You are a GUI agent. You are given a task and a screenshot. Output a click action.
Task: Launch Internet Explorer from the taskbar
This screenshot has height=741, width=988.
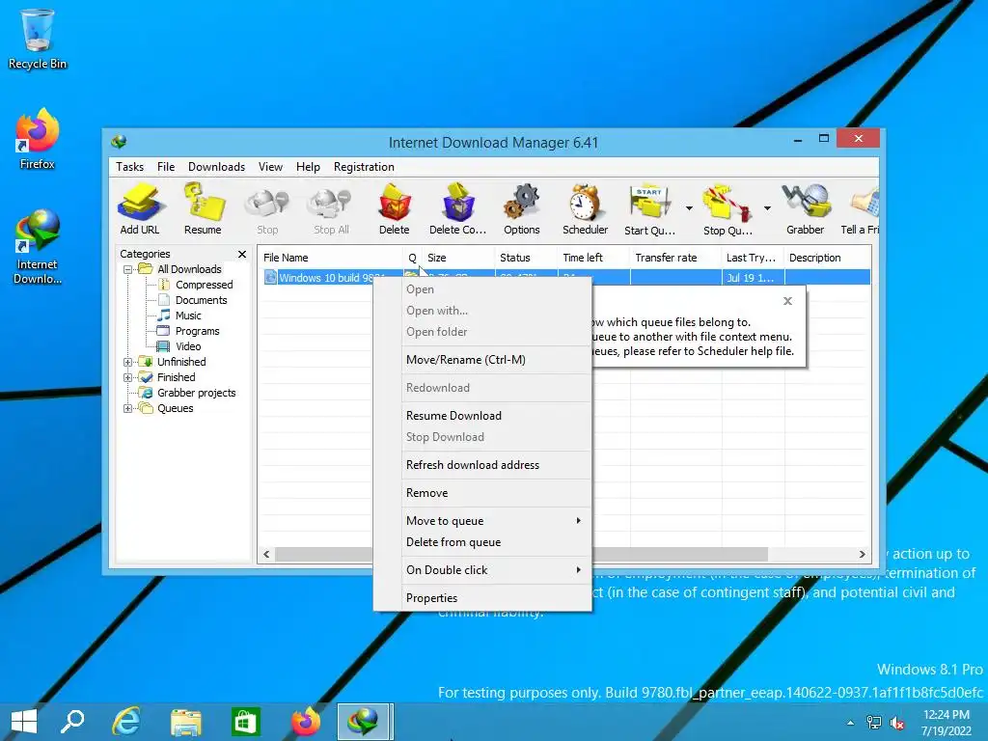(126, 722)
